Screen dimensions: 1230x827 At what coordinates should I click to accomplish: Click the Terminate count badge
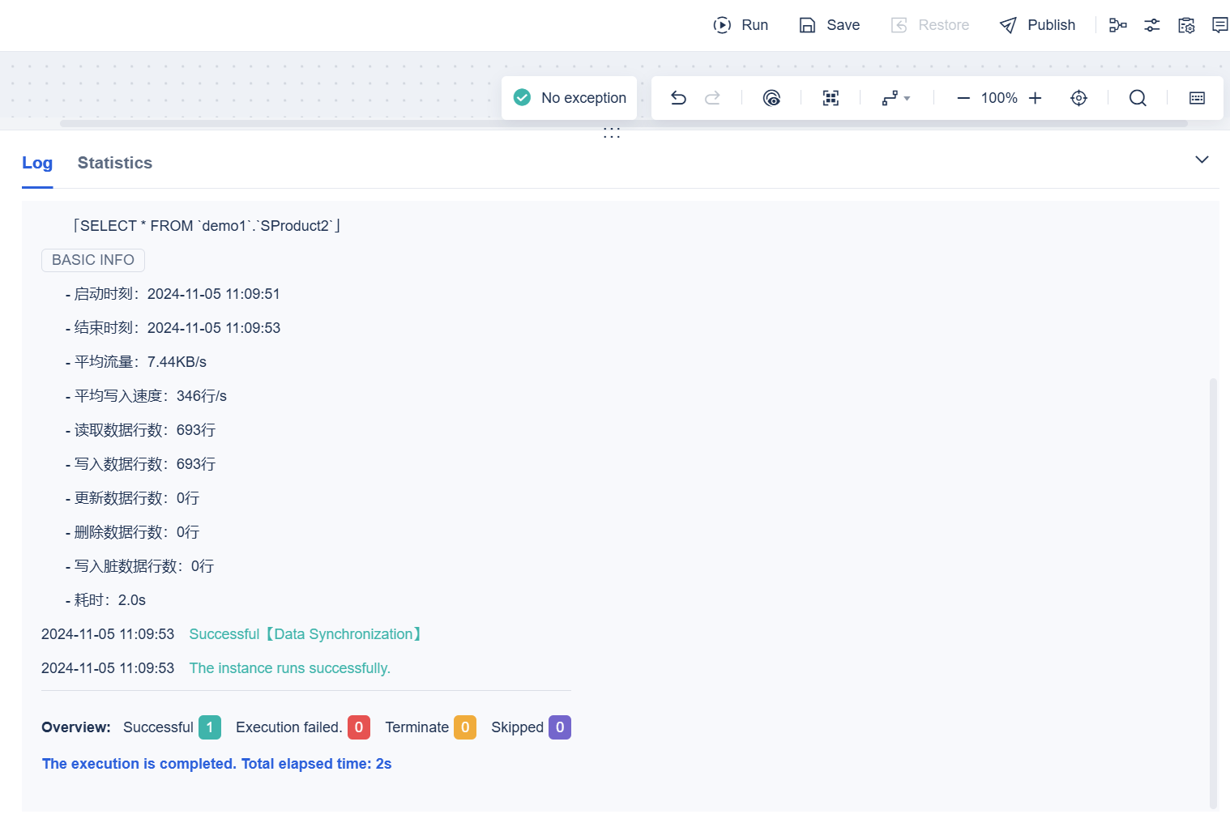(x=465, y=727)
